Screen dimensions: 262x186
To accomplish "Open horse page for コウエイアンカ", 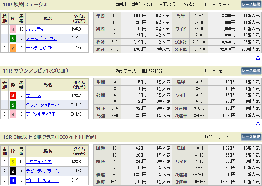I will pyautogui.click(x=39, y=162).
